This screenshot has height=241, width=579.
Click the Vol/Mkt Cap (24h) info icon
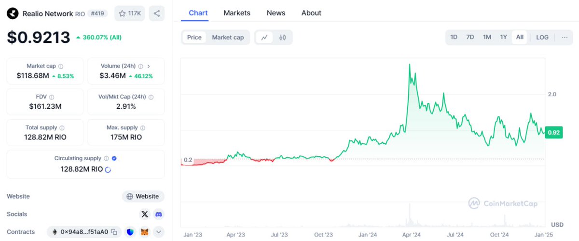point(152,97)
